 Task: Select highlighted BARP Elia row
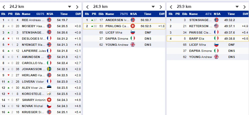tap(208, 38)
